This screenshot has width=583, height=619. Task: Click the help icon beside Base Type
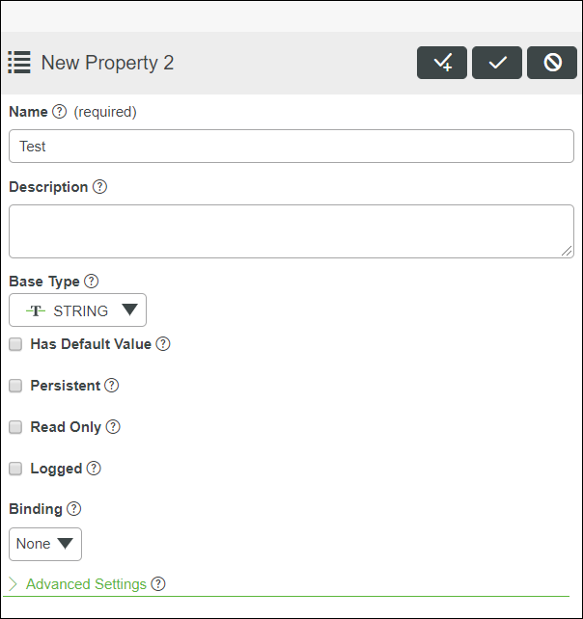92,282
